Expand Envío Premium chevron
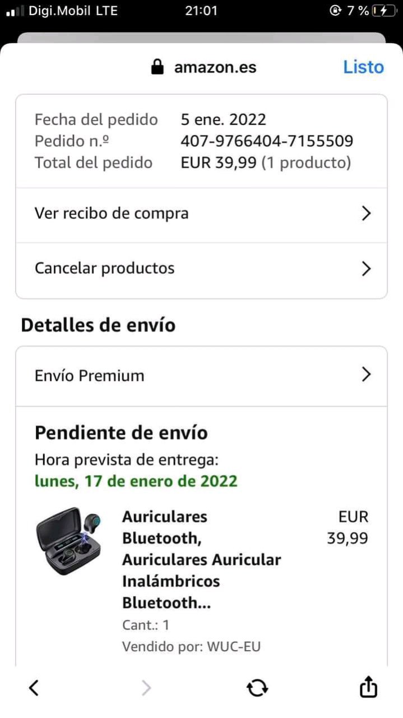403x718 pixels. (x=366, y=374)
